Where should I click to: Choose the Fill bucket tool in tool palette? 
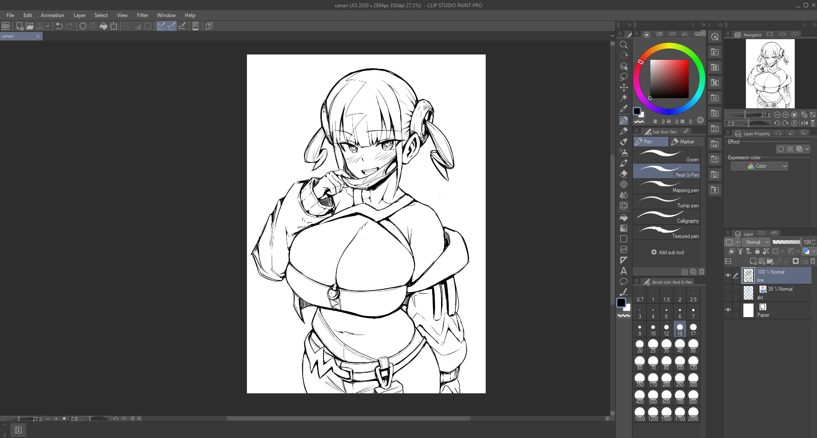tap(624, 218)
